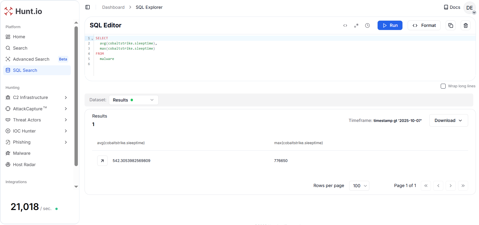Toggle the sidebar panel icon
This screenshot has height=225, width=479.
(x=88, y=7)
